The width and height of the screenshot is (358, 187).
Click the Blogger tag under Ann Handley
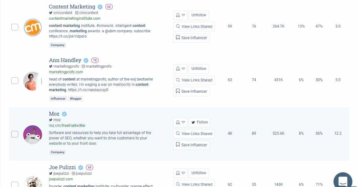(76, 99)
